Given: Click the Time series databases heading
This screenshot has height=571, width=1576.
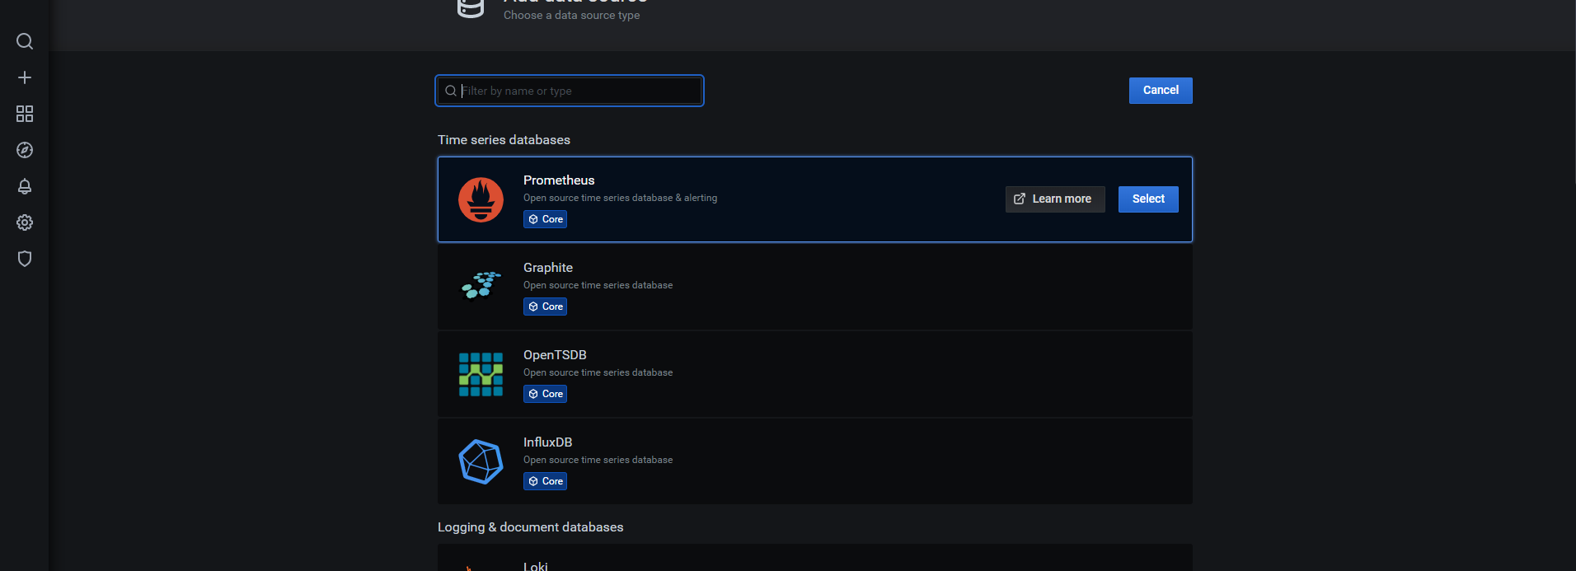Looking at the screenshot, I should (x=504, y=140).
